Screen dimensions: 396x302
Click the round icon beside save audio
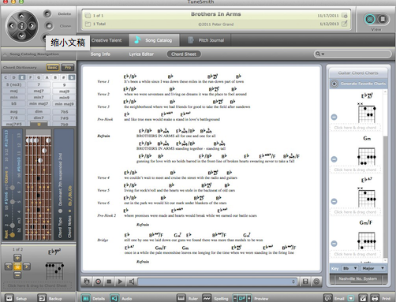click(316, 281)
